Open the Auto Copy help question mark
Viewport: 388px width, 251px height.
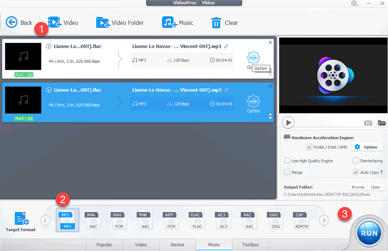coord(382,172)
